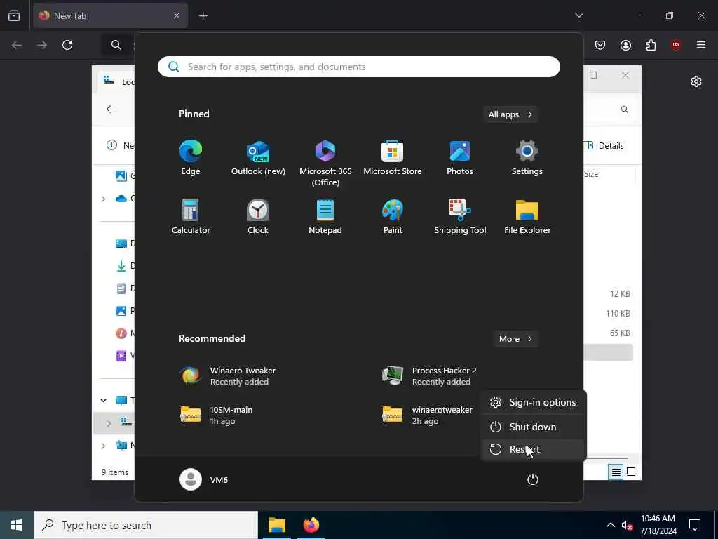Go back in File Explorer window

pyautogui.click(x=110, y=109)
